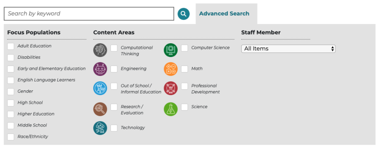Click the orange Math symbols icon
The height and width of the screenshot is (148, 380).
[171, 69]
